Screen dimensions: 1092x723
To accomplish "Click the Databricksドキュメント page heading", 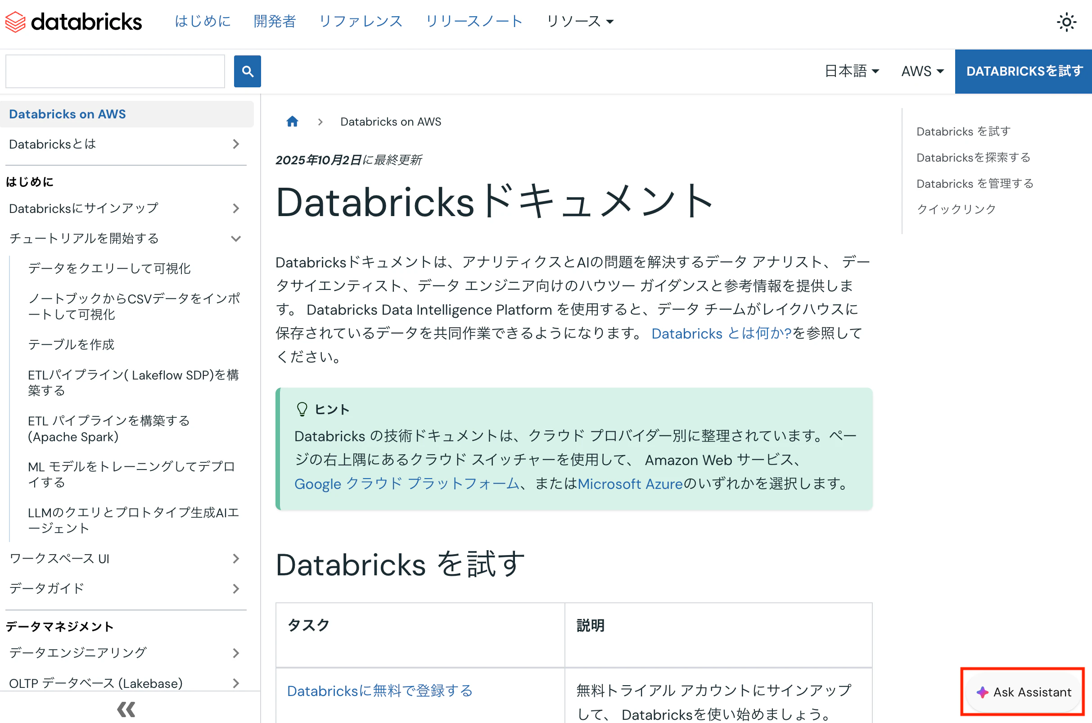I will tap(495, 203).
